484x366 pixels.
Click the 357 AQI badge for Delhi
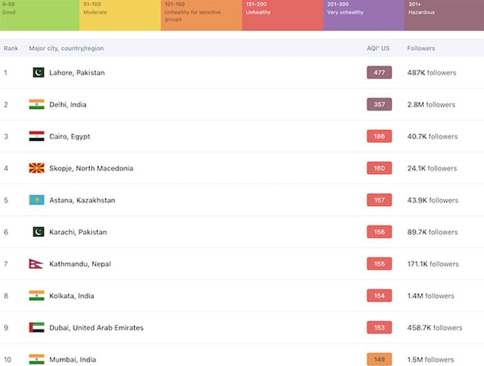pos(380,104)
